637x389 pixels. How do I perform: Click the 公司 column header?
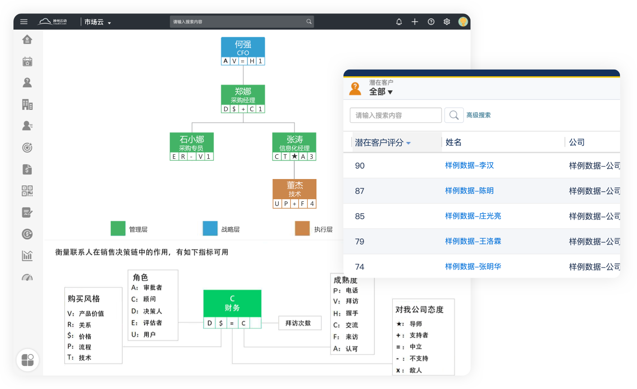(577, 142)
